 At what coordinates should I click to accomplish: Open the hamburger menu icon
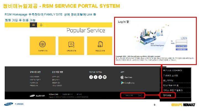coord(33,25)
